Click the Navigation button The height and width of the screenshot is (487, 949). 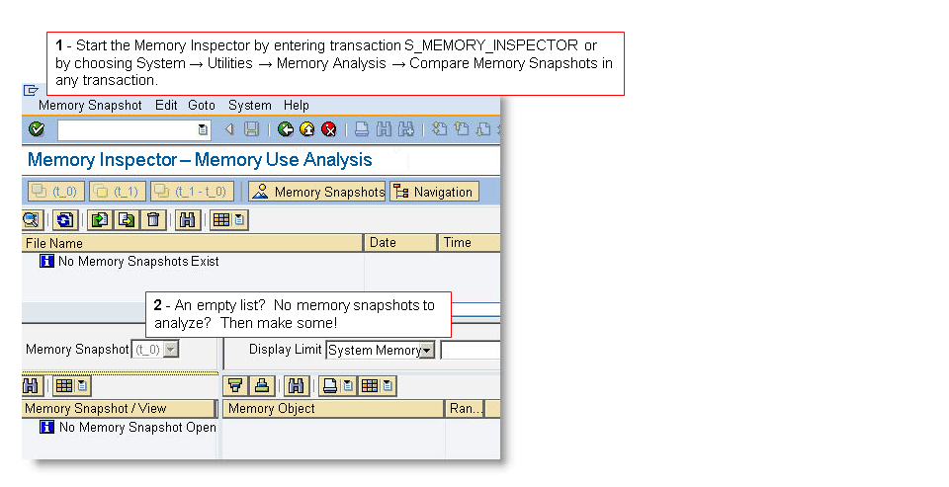[434, 192]
